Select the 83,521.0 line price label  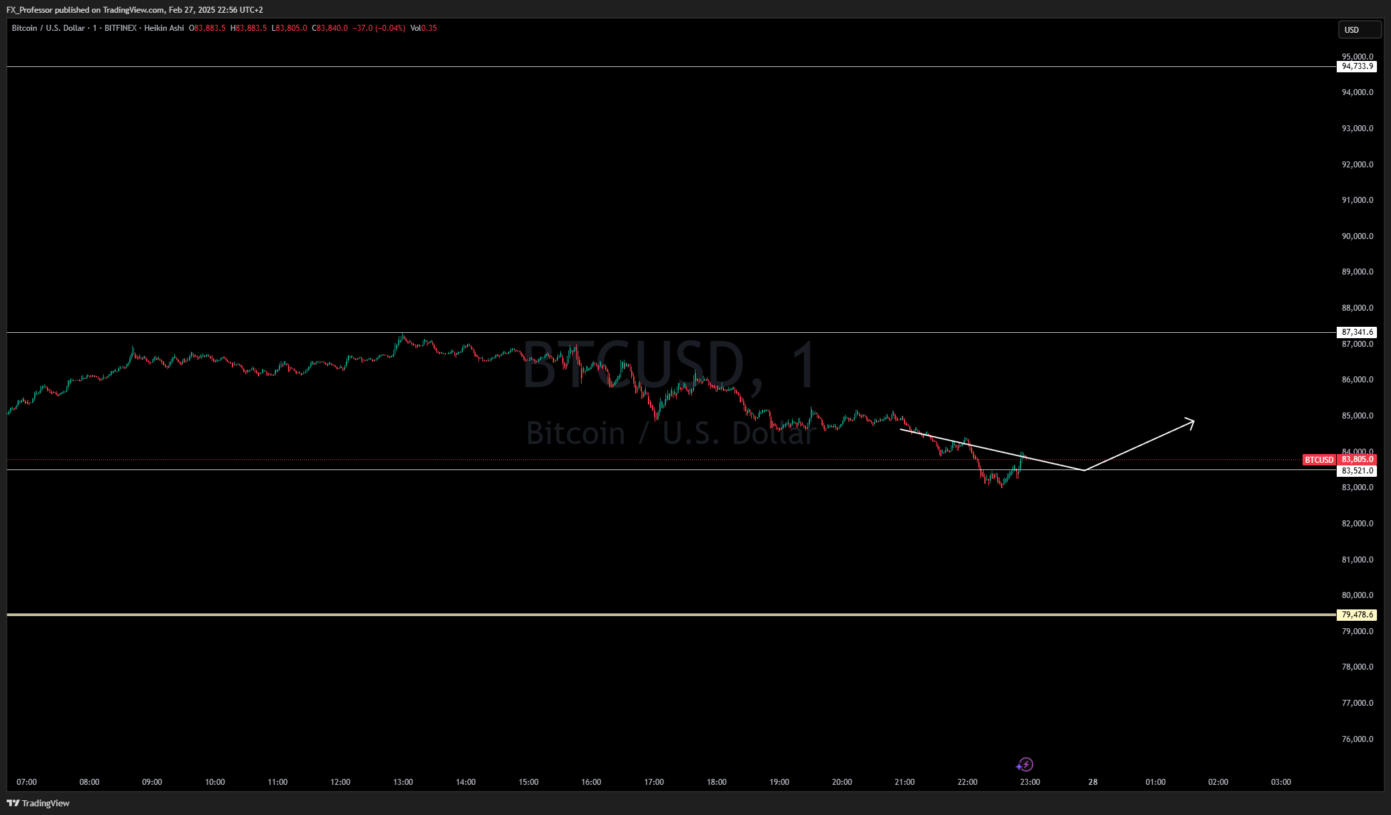(x=1357, y=471)
